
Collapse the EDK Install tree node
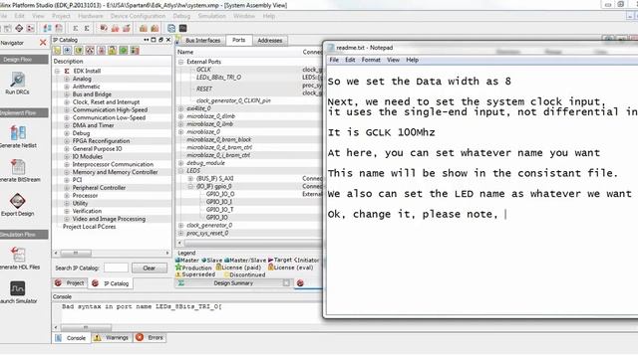pyautogui.click(x=58, y=71)
